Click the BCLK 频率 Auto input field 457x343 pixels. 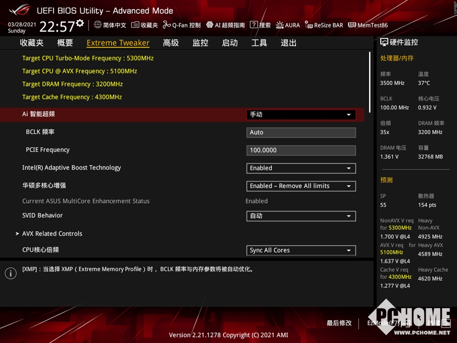point(301,133)
